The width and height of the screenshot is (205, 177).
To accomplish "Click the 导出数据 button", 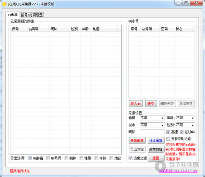I will click(x=137, y=149).
